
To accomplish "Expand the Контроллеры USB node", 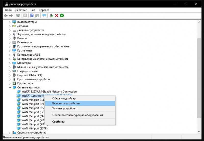I will [10, 55].
